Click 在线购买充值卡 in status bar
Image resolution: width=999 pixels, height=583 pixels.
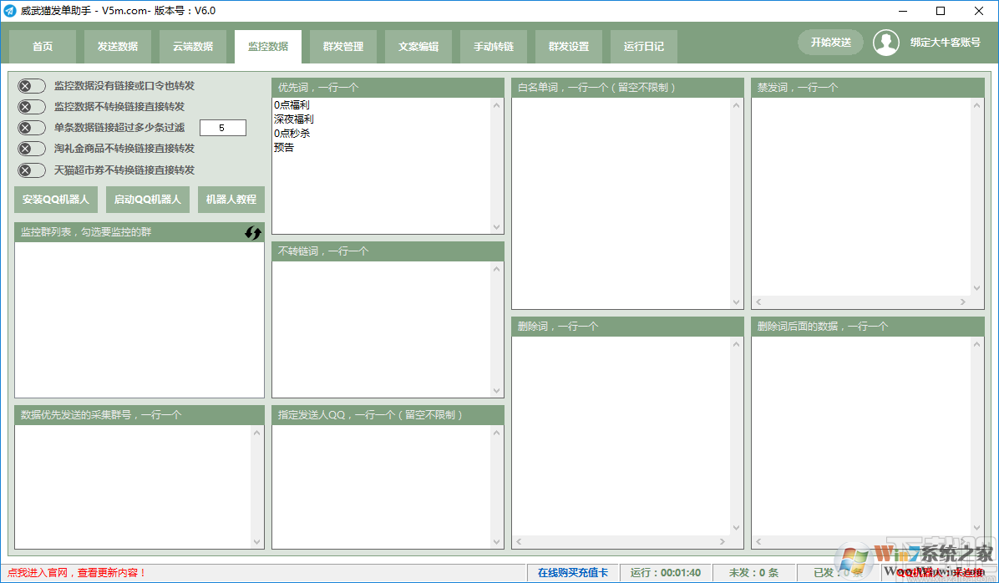573,573
